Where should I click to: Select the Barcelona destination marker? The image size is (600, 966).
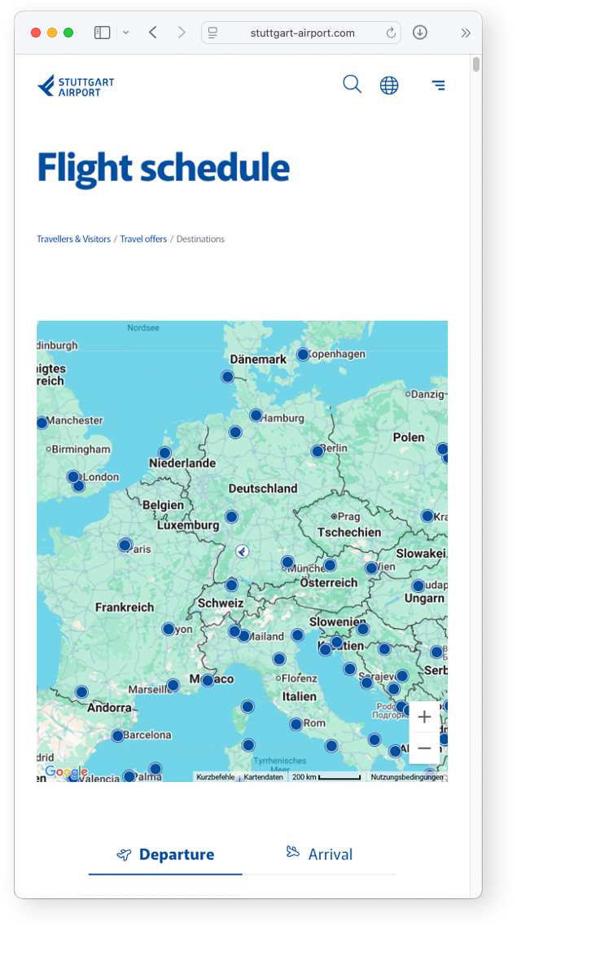pyautogui.click(x=118, y=735)
